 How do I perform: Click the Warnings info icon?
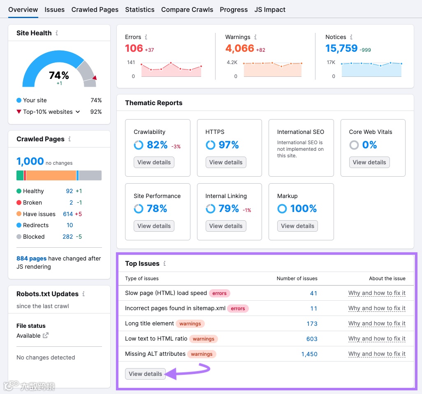point(255,37)
